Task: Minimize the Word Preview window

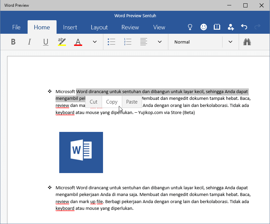Action: pos(229,5)
